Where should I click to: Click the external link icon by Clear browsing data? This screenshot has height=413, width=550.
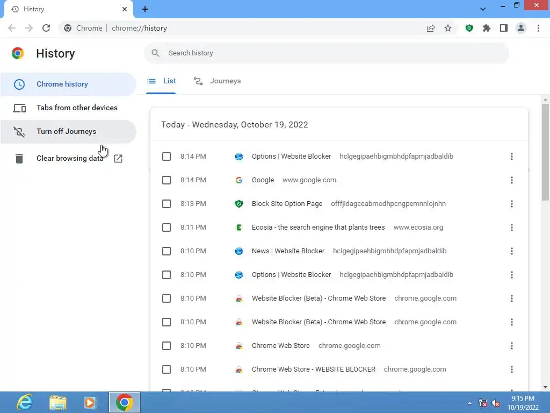click(118, 159)
